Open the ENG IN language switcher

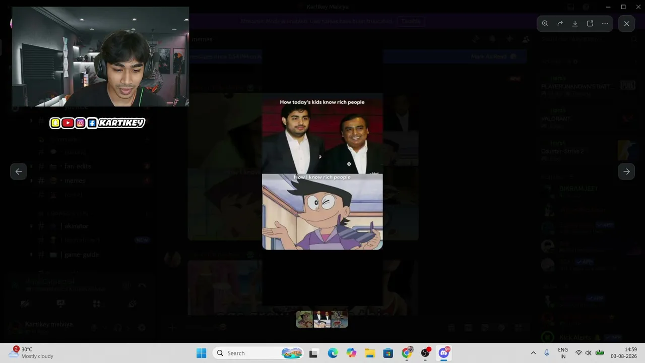(x=563, y=353)
